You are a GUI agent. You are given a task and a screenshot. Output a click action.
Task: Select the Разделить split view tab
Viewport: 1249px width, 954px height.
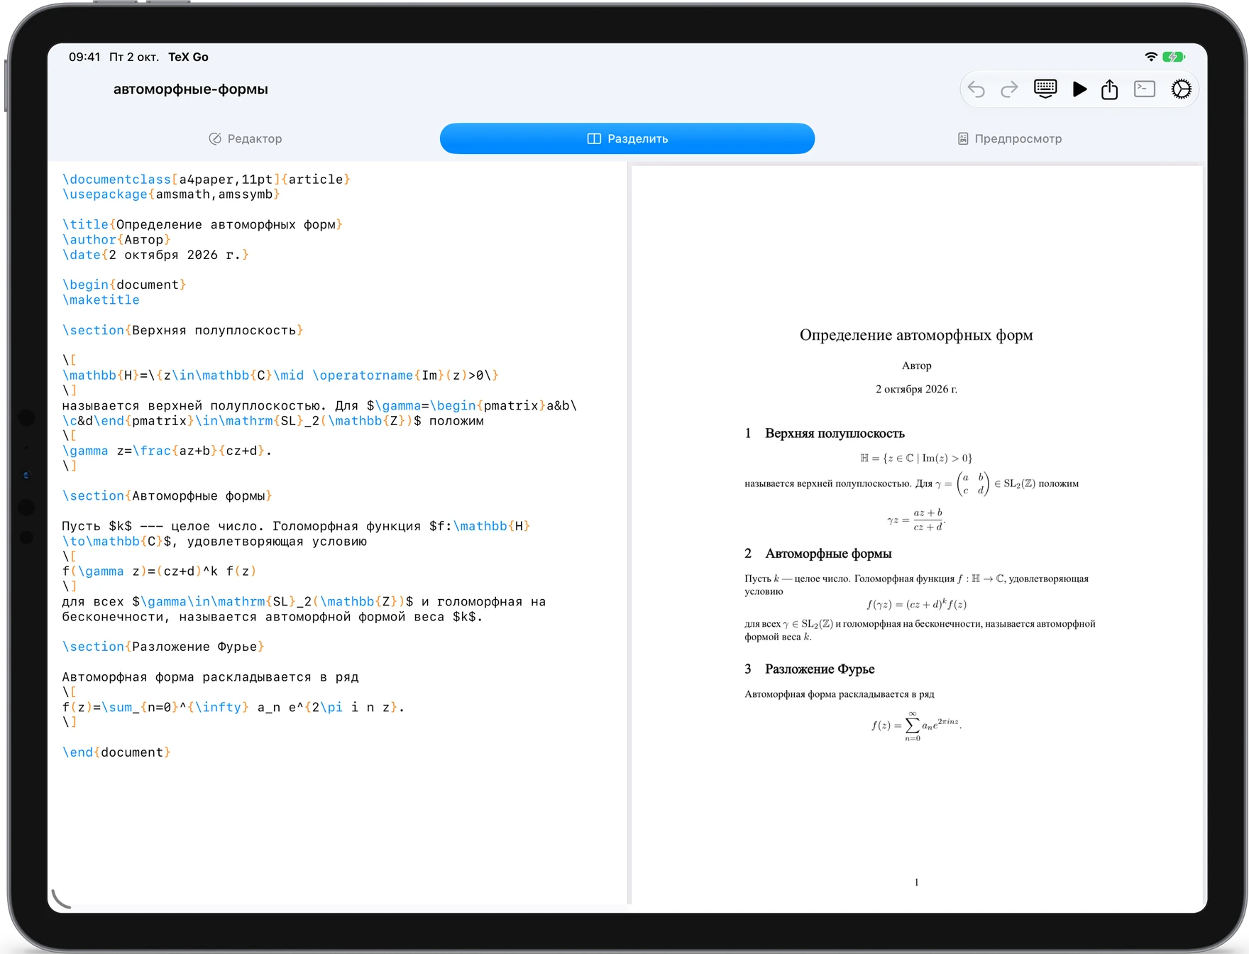(x=627, y=138)
